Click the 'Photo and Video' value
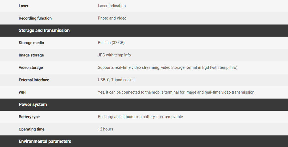 tap(112, 18)
